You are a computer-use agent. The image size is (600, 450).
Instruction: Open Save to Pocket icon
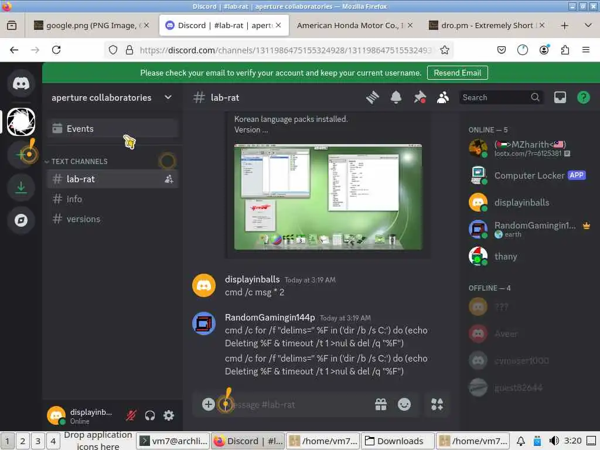tap(502, 50)
